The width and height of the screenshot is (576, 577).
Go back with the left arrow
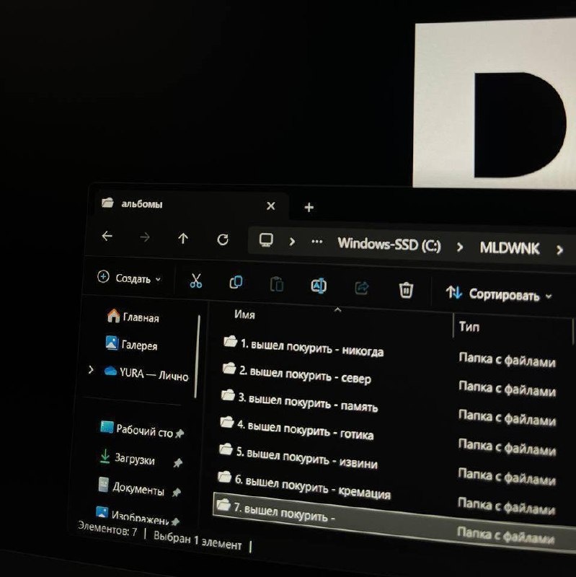(107, 236)
